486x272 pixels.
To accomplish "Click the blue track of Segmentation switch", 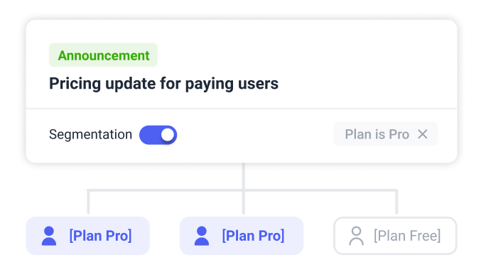I will click(149, 135).
